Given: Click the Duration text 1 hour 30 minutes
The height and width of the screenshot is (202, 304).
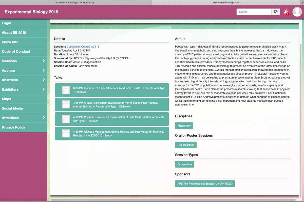Looking at the screenshot, I should pos(77,54).
